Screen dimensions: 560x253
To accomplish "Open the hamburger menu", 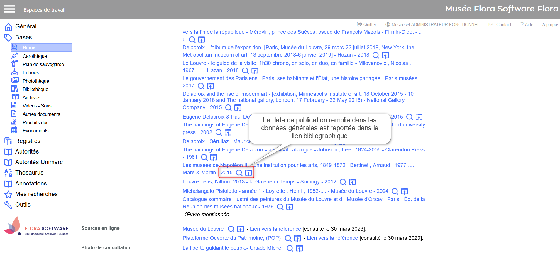I will [9, 9].
